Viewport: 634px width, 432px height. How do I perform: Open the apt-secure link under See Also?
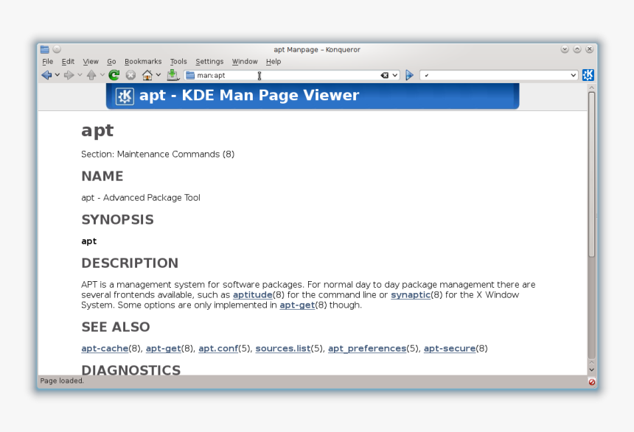pyautogui.click(x=450, y=348)
